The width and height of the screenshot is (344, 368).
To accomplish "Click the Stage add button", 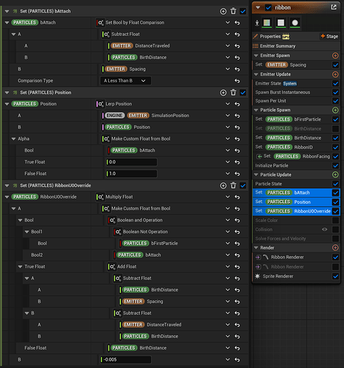I will point(329,36).
